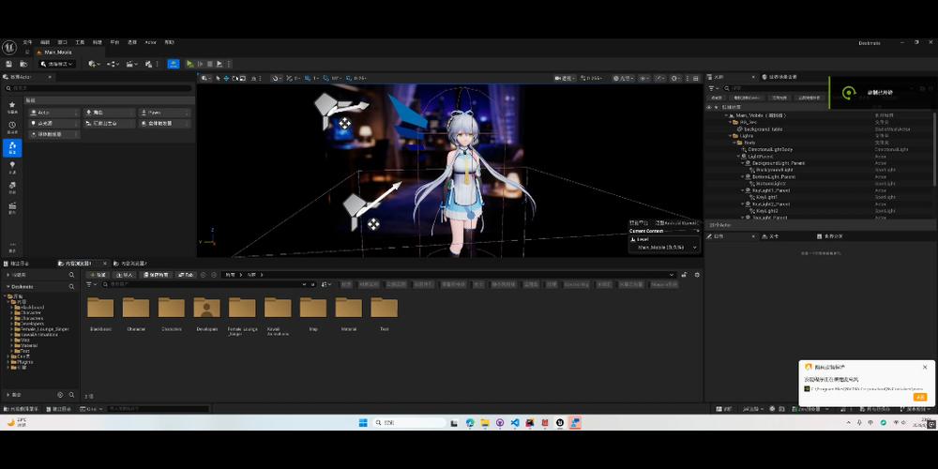Screen dimensions: 938x469
Task: Click the content browser settings gear icon
Action: [697, 275]
